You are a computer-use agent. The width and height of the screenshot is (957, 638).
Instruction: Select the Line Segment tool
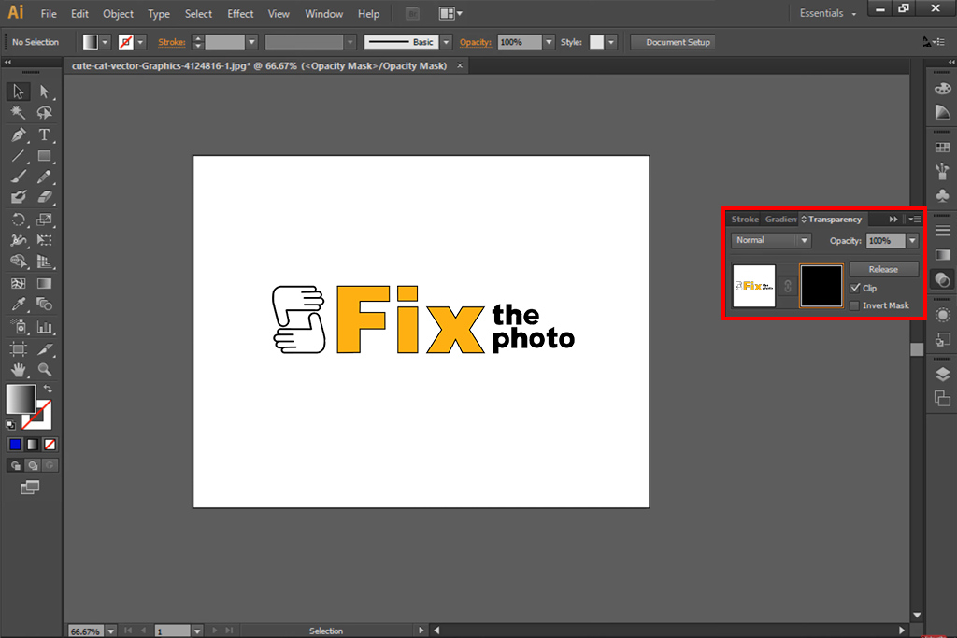[18, 156]
